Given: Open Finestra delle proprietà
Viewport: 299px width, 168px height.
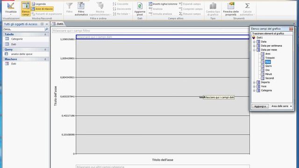Looking at the screenshot, I should pyautogui.click(x=231, y=9).
